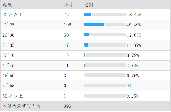The height and width of the screenshot is (112, 171).
Task: Click the progress bar showing 18.43%
Action: pos(105,14)
